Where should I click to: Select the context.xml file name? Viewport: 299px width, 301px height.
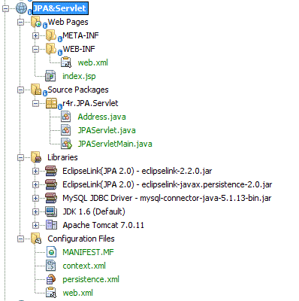[84, 266]
